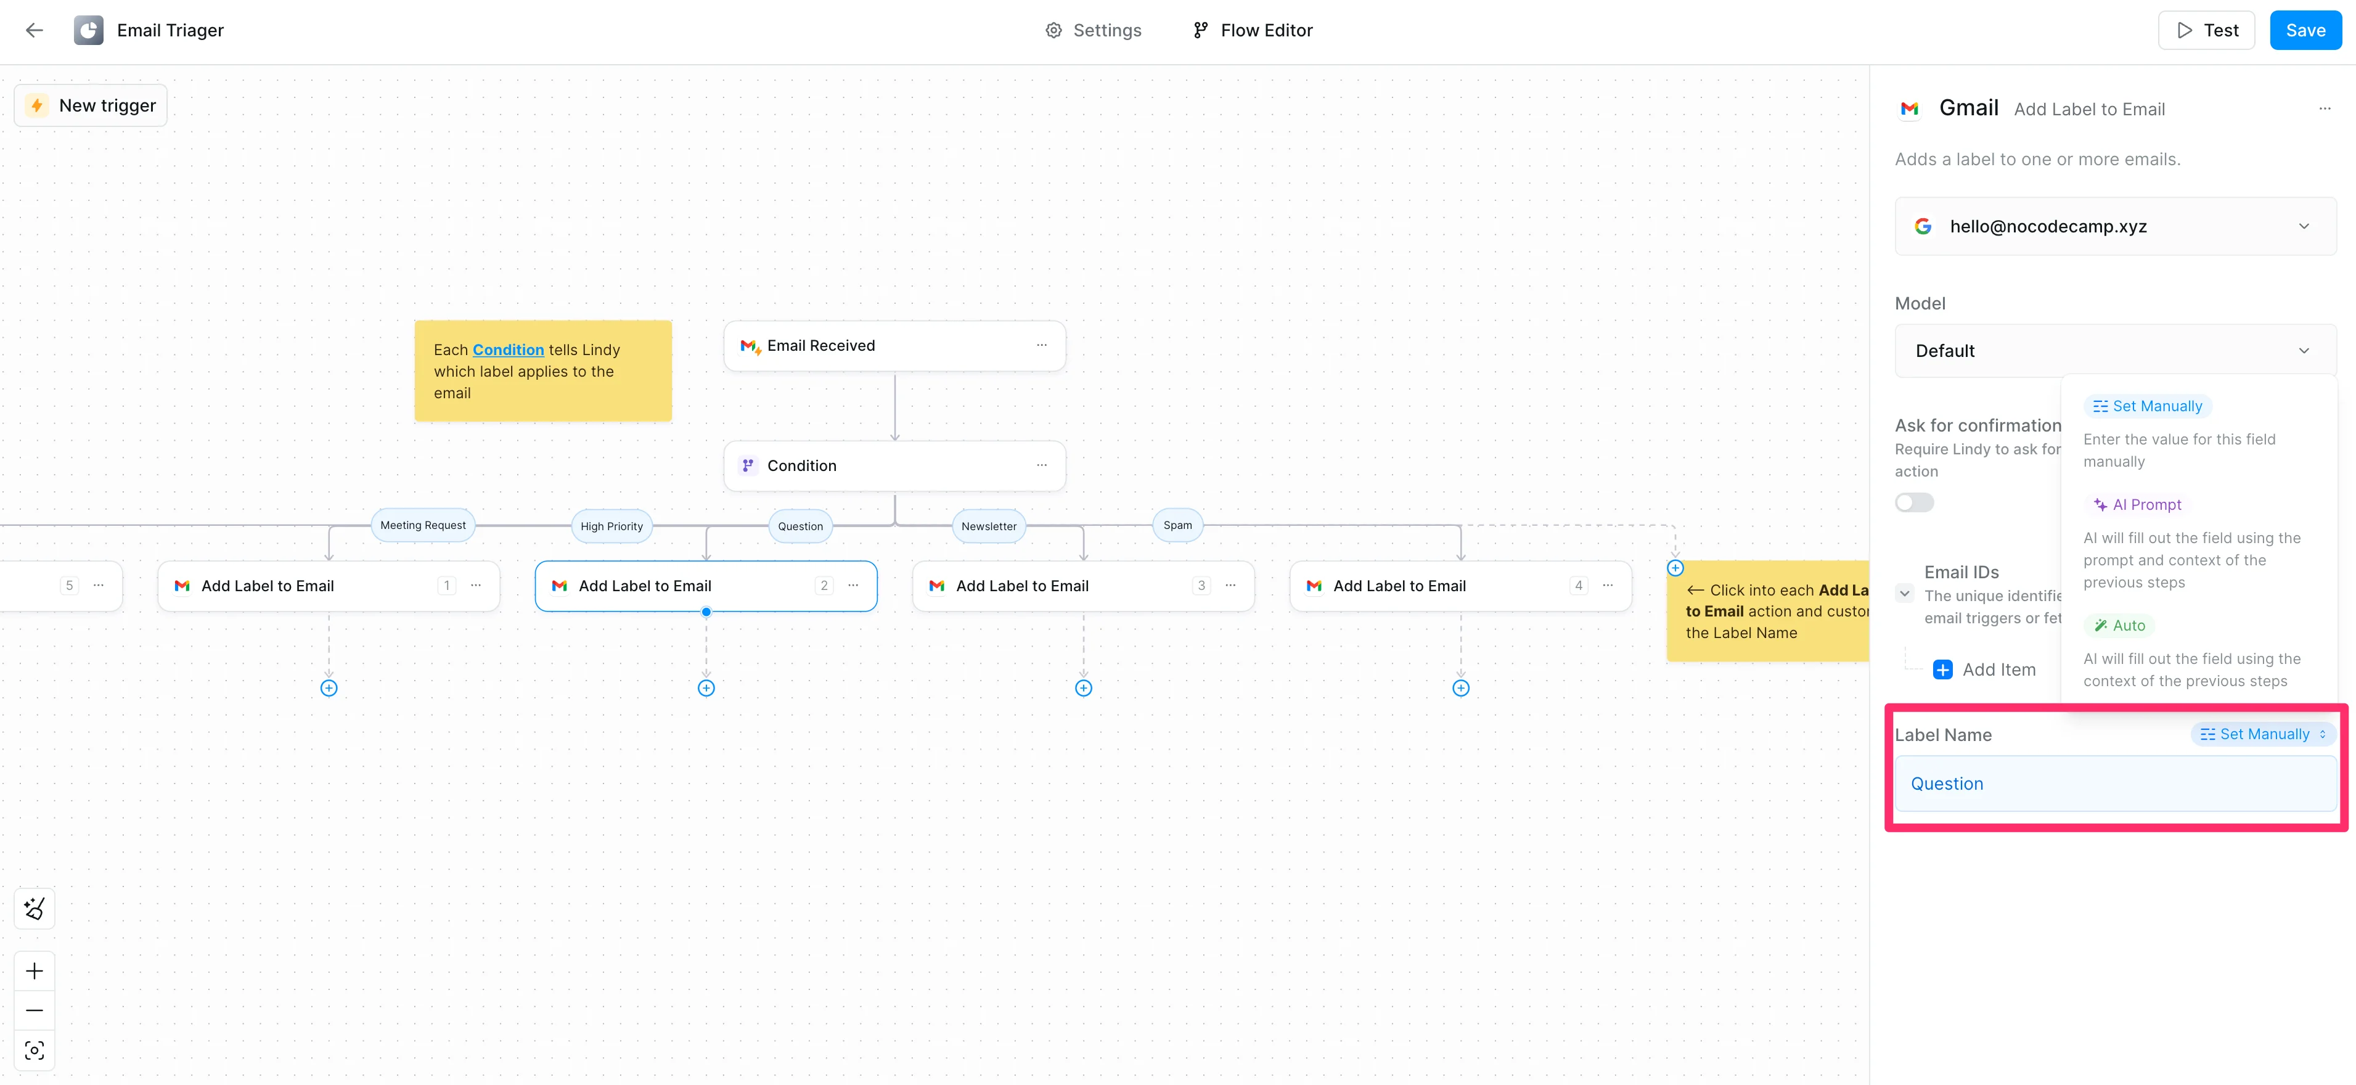Click the Label Name input field
Viewport: 2356px width, 1085px height.
[x=2114, y=783]
